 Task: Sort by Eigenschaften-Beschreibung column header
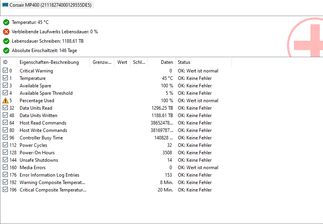coord(53,62)
